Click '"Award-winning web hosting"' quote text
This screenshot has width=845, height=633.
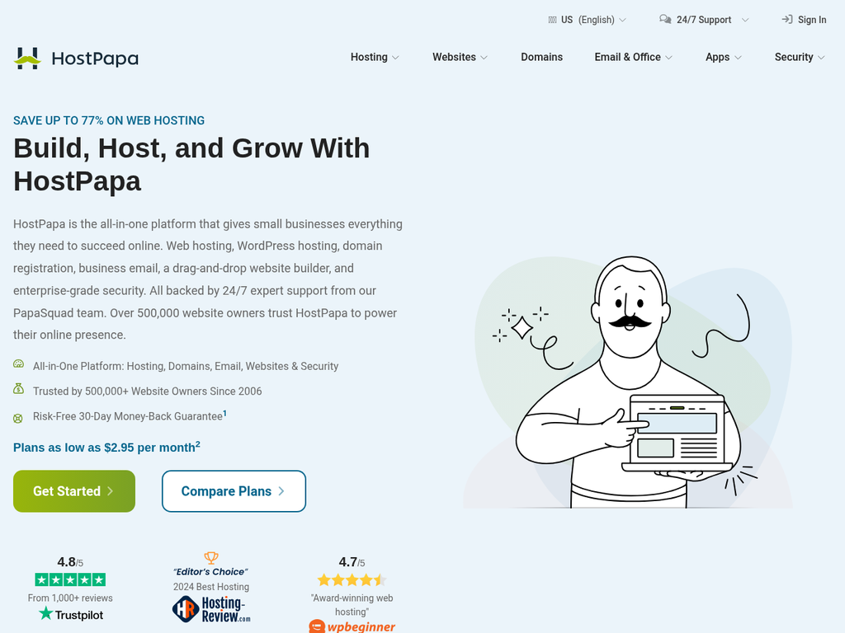point(352,604)
